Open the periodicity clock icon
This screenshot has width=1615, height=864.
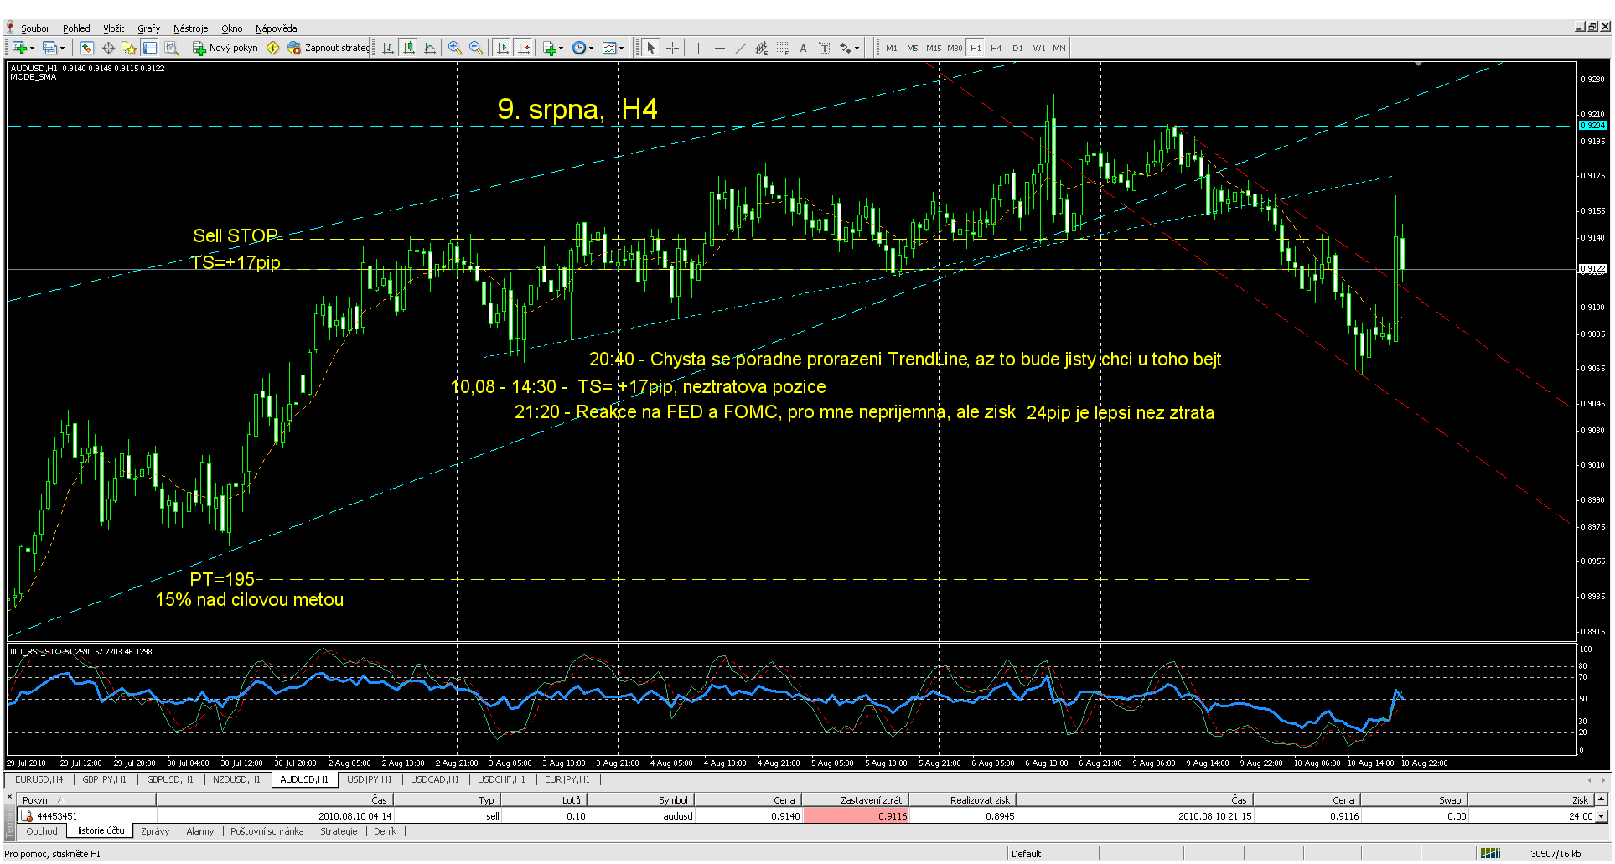[579, 48]
